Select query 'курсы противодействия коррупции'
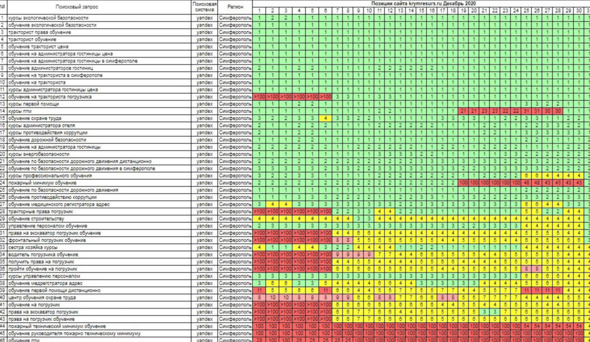Image resolution: width=590 pixels, height=342 pixels. point(48,132)
